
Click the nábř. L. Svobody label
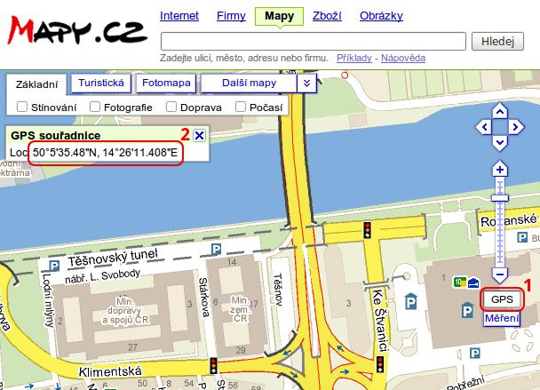(x=103, y=275)
